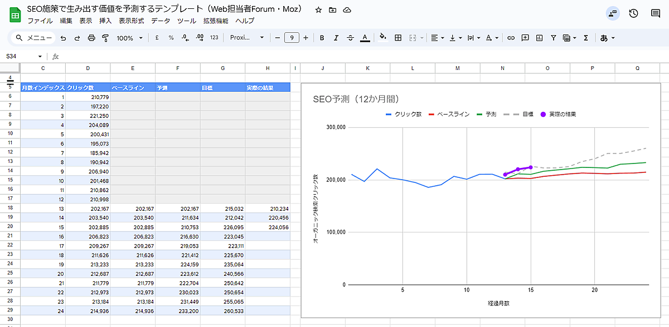Screen dimensions: 669x327
Task: Insert a chart using toolbar icon
Action: (x=539, y=38)
